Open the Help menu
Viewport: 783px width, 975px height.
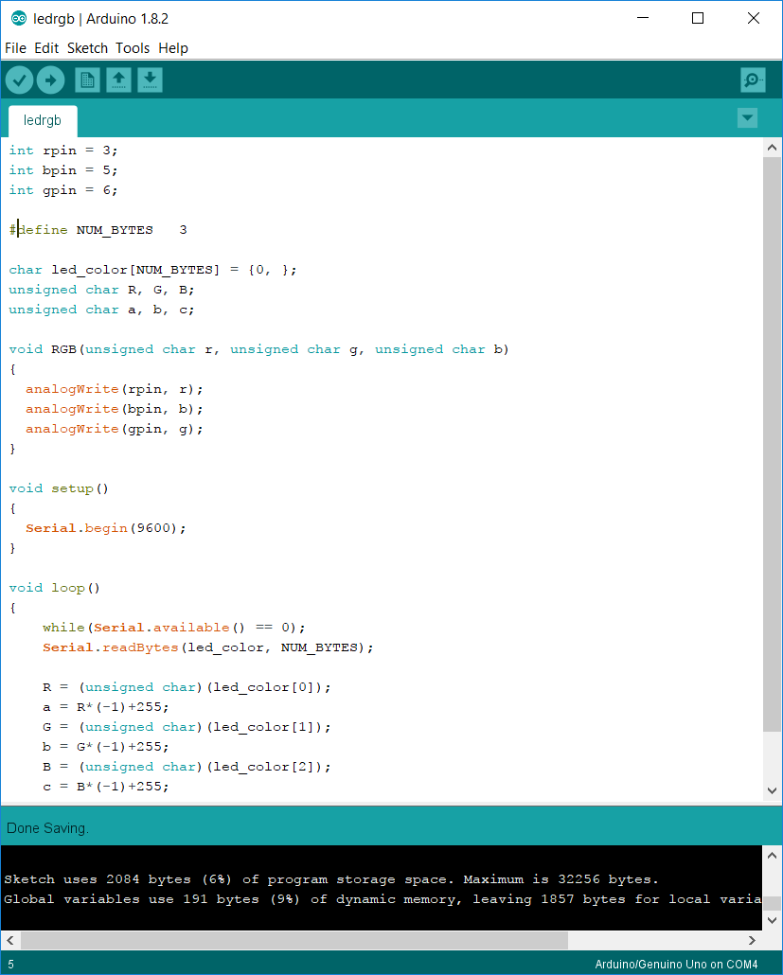173,48
